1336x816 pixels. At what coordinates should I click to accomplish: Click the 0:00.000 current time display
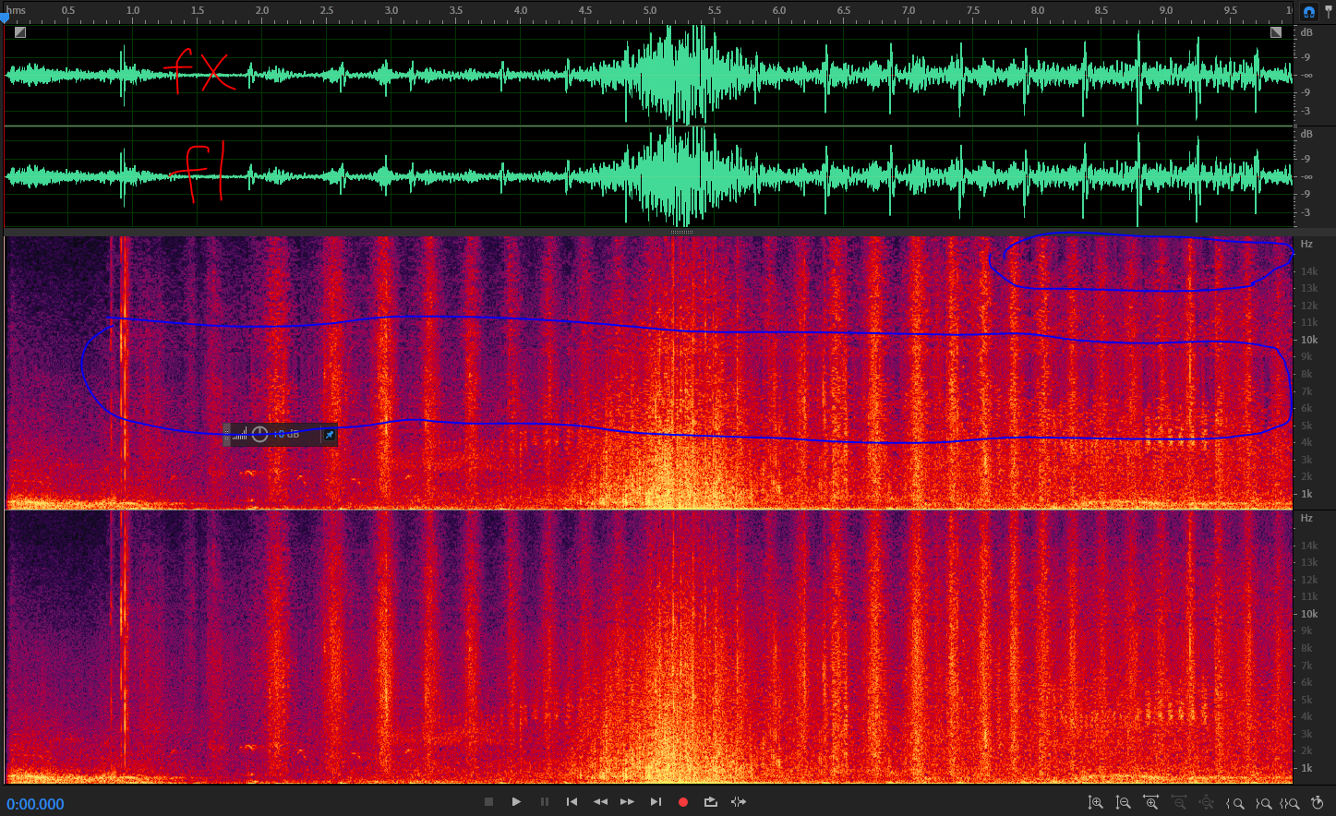[x=36, y=804]
